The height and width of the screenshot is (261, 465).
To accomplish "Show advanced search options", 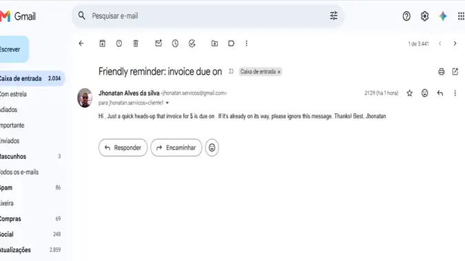I will (333, 16).
